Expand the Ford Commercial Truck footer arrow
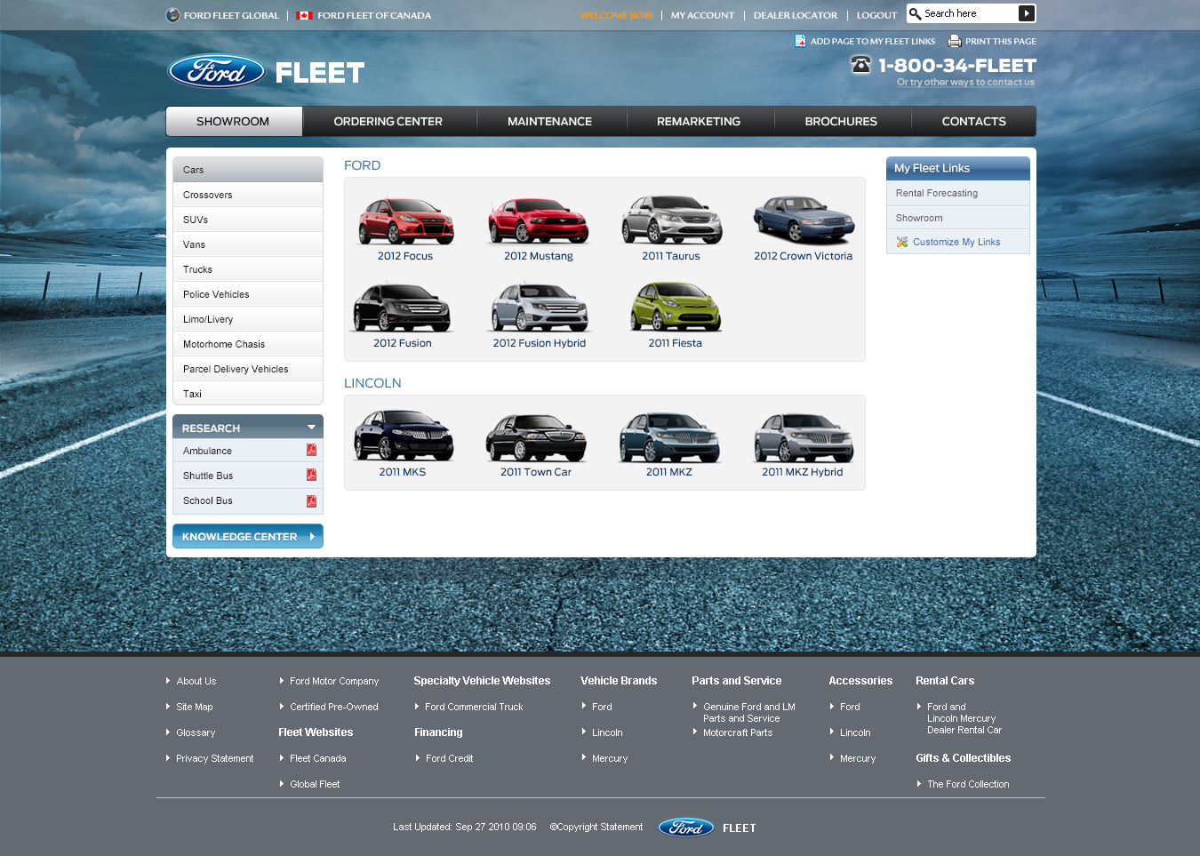This screenshot has height=856, width=1200. coord(417,707)
